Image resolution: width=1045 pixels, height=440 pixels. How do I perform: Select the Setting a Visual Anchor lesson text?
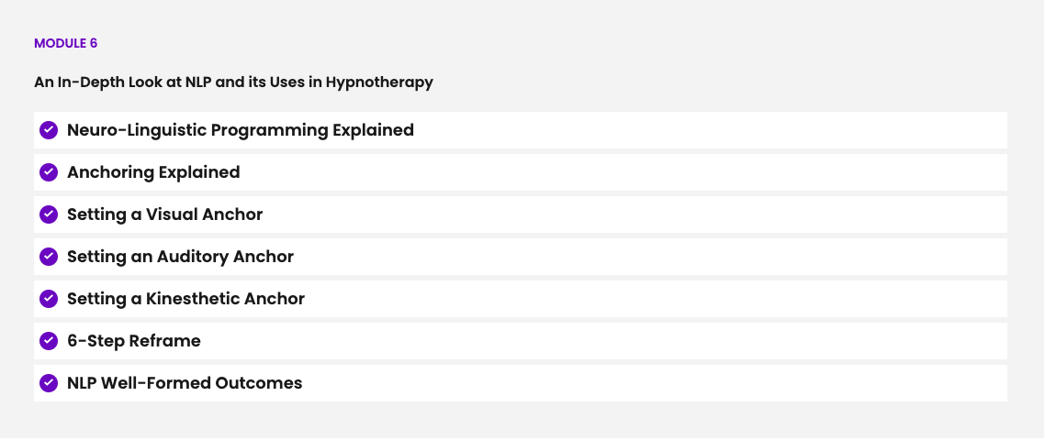pos(164,214)
